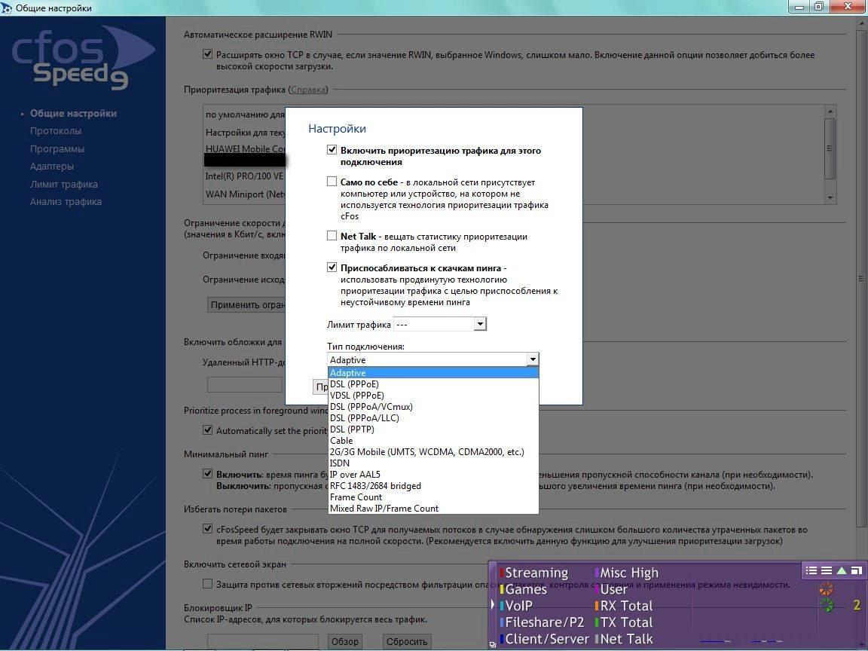The height and width of the screenshot is (651, 868).
Task: Click the IP blocker file path field
Action: click(x=262, y=642)
